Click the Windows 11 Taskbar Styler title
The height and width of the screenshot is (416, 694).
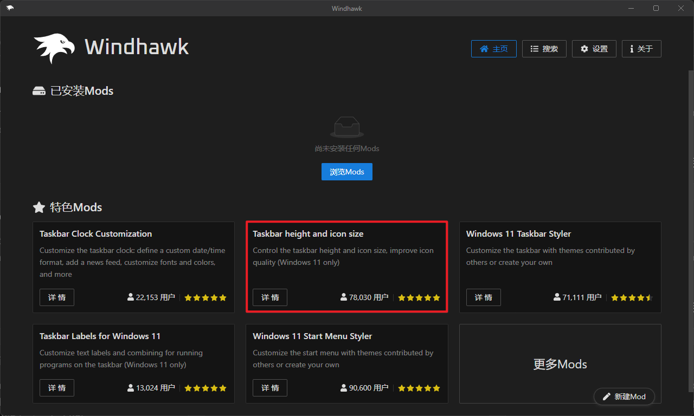click(x=519, y=234)
